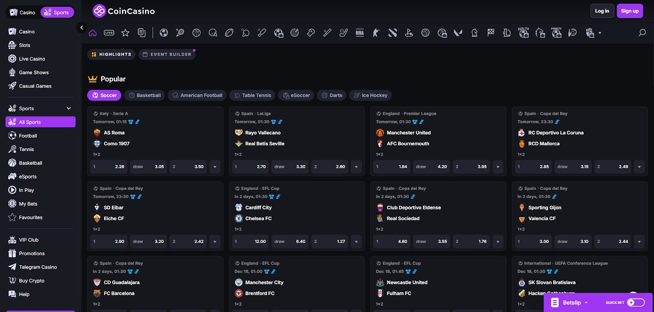Screen dimensions: 654x312
Task: Select the Valorant icon in the toolbar
Action: 458,33
